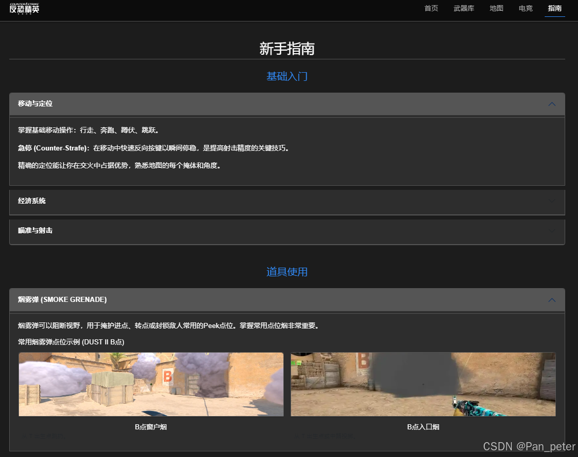Click the chevron on 经济系统 row
Viewport: 578px width, 457px height.
pyautogui.click(x=552, y=201)
